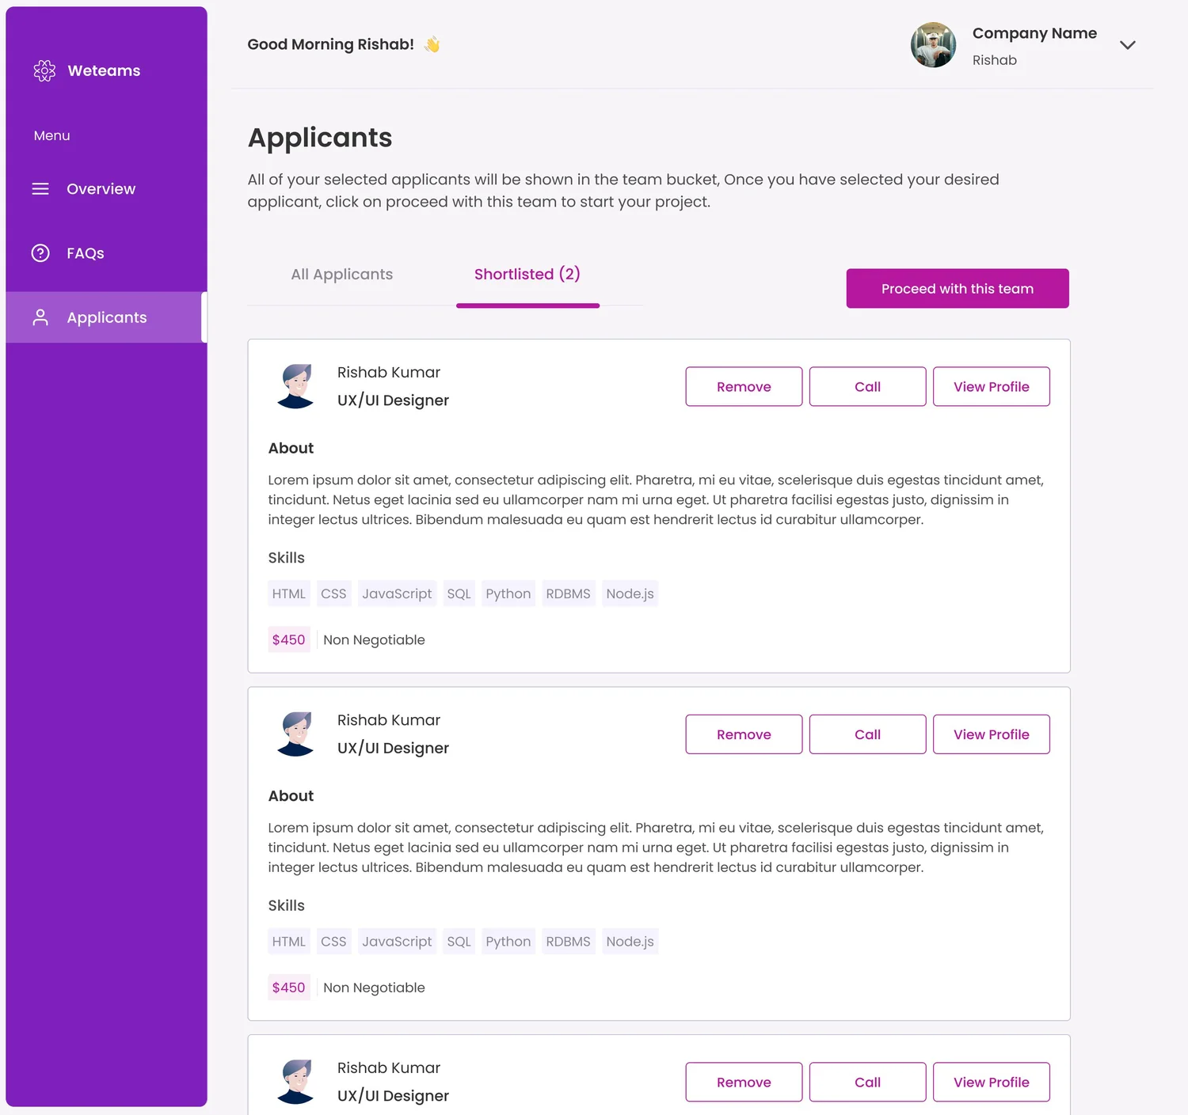The image size is (1188, 1115).
Task: Click the JavaScript skill tag on first card
Action: pos(397,594)
